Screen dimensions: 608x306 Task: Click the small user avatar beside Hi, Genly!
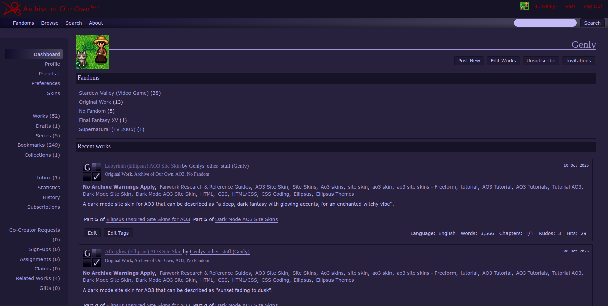(x=524, y=6)
